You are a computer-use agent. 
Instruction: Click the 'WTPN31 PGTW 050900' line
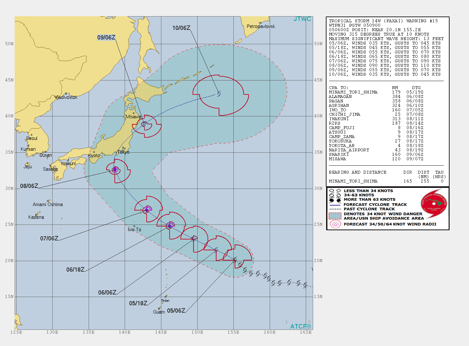355,25
